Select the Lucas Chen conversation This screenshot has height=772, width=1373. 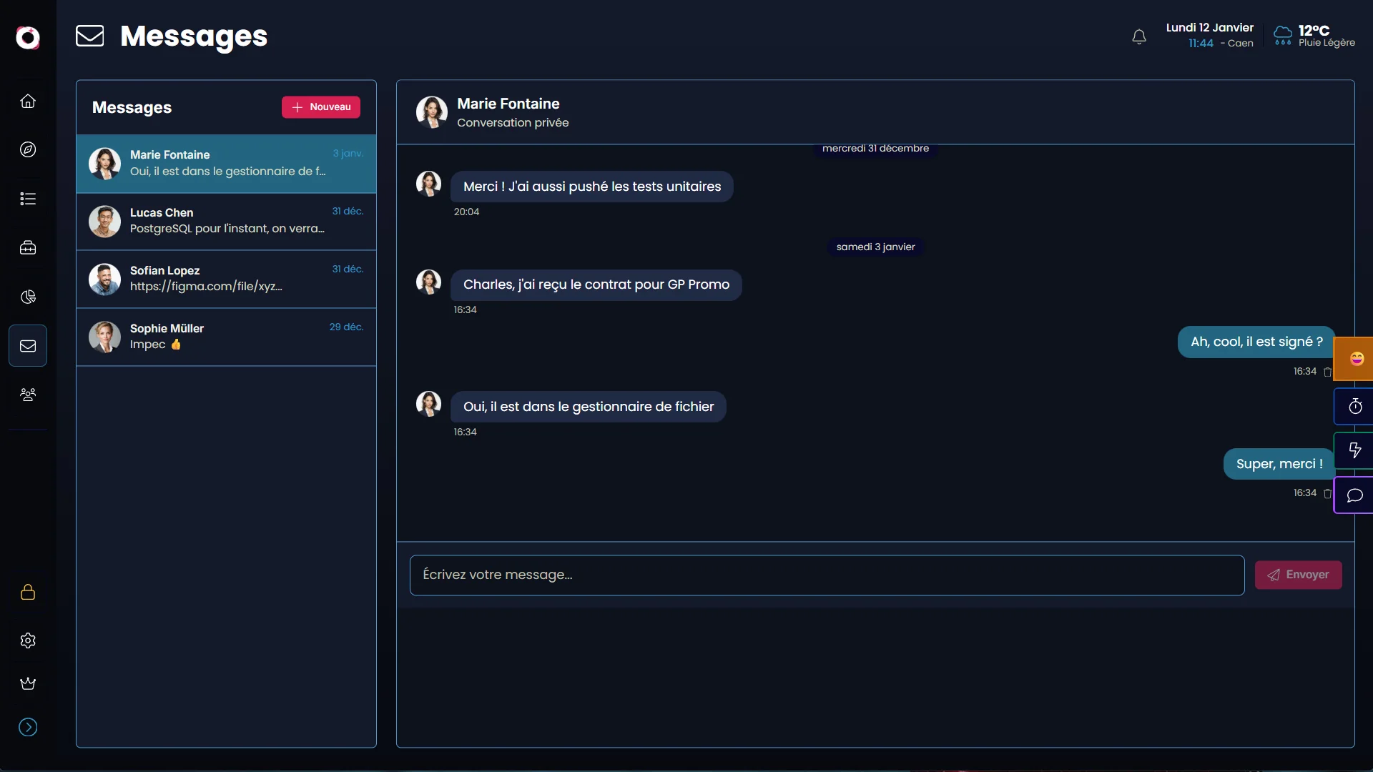(x=226, y=221)
